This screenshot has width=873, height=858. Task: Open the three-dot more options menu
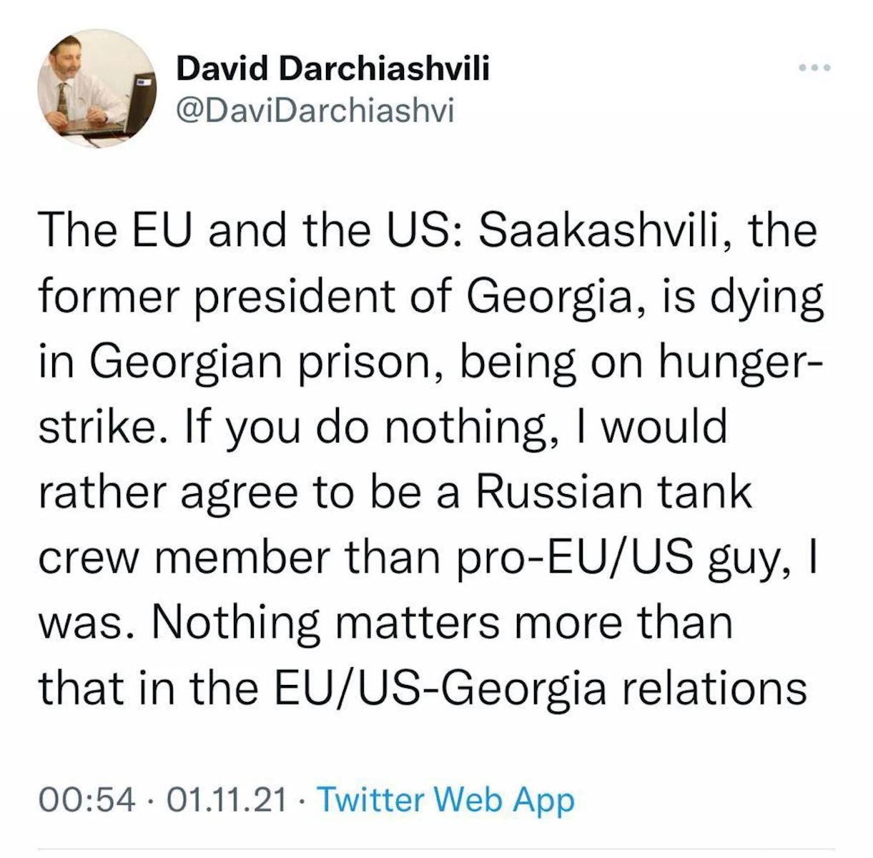pos(815,68)
